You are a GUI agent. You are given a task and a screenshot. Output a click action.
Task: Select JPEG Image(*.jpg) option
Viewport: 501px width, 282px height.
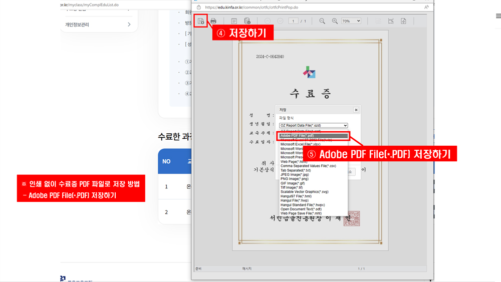click(295, 175)
